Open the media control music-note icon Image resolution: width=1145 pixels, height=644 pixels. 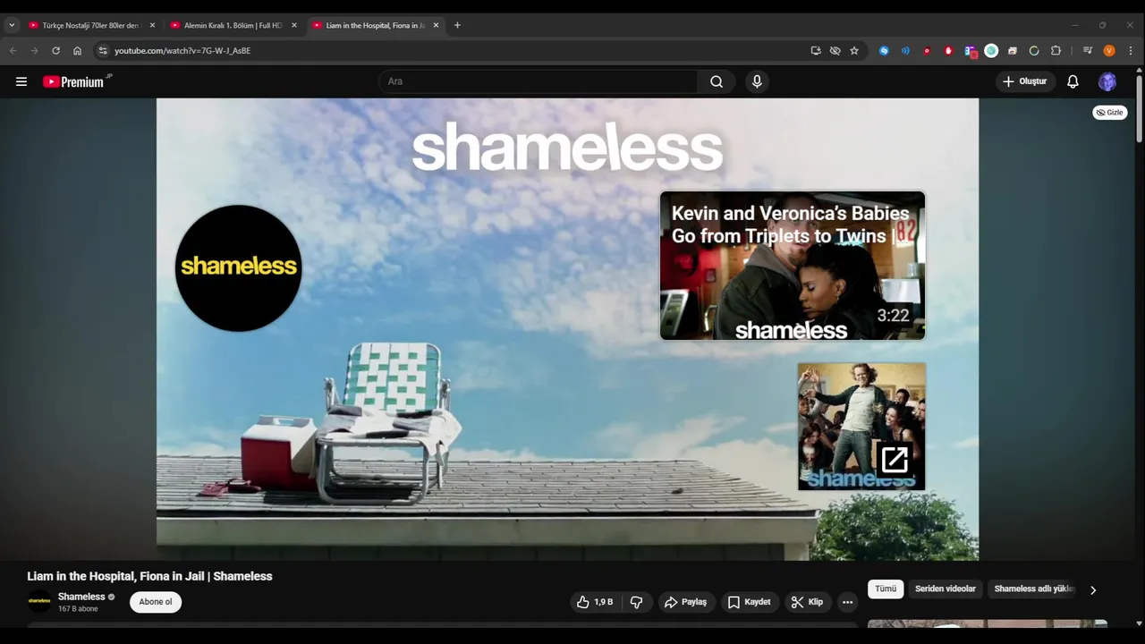(1088, 51)
